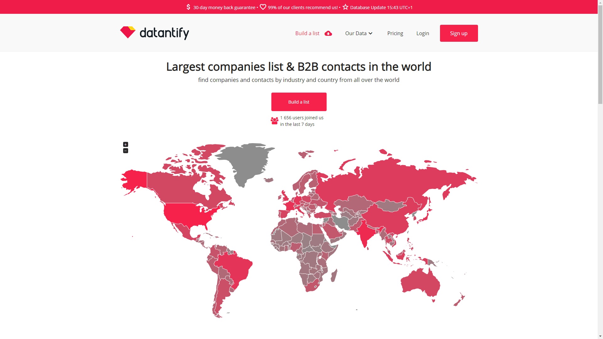Open the Pricing page
Screen dimensions: 603x339
tap(395, 33)
